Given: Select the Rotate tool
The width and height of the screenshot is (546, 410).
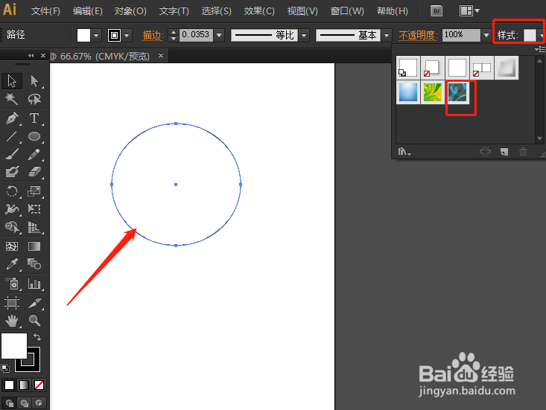Looking at the screenshot, I should click(x=12, y=191).
